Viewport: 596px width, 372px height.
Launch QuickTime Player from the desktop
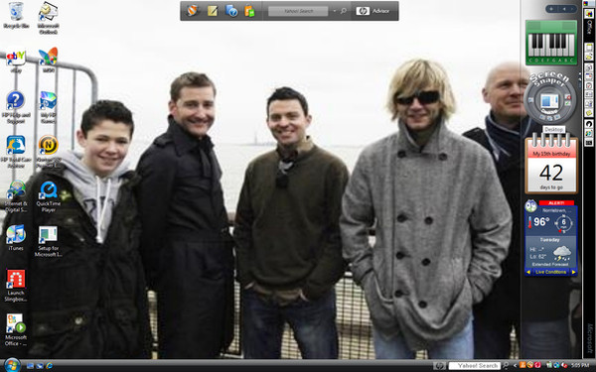(x=49, y=196)
